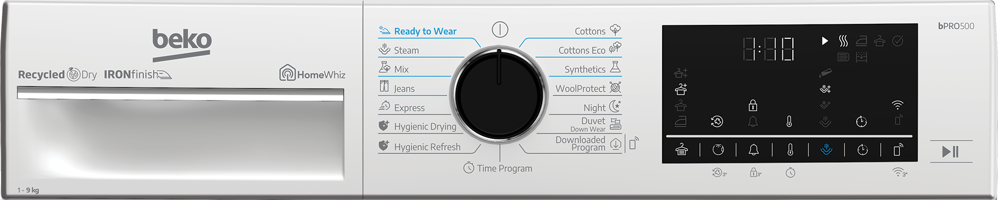Toggle the remote control phone button

(898, 150)
